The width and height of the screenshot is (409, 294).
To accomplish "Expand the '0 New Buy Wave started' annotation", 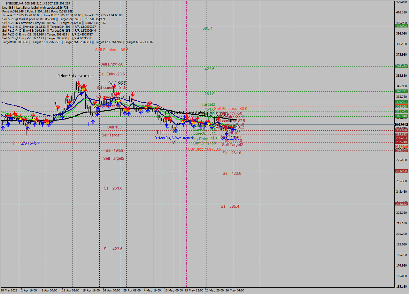I will [x=173, y=138].
